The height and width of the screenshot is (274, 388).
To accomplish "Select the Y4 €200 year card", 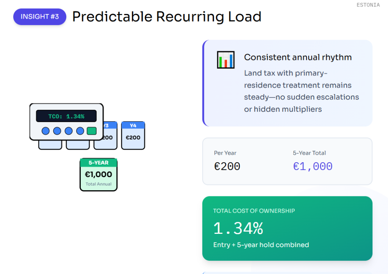I will 133,135.
